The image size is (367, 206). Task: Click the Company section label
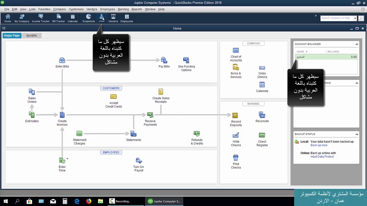[254, 43]
